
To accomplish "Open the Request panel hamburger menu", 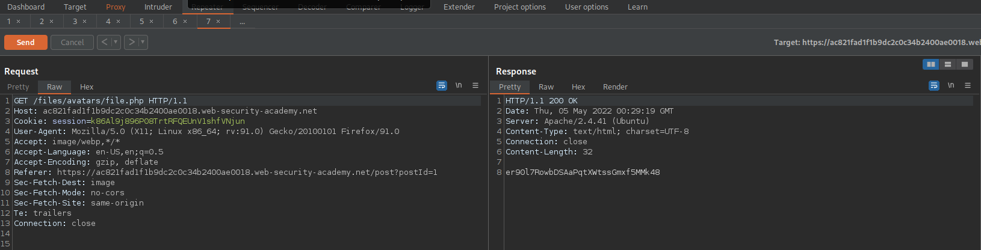I will [475, 86].
